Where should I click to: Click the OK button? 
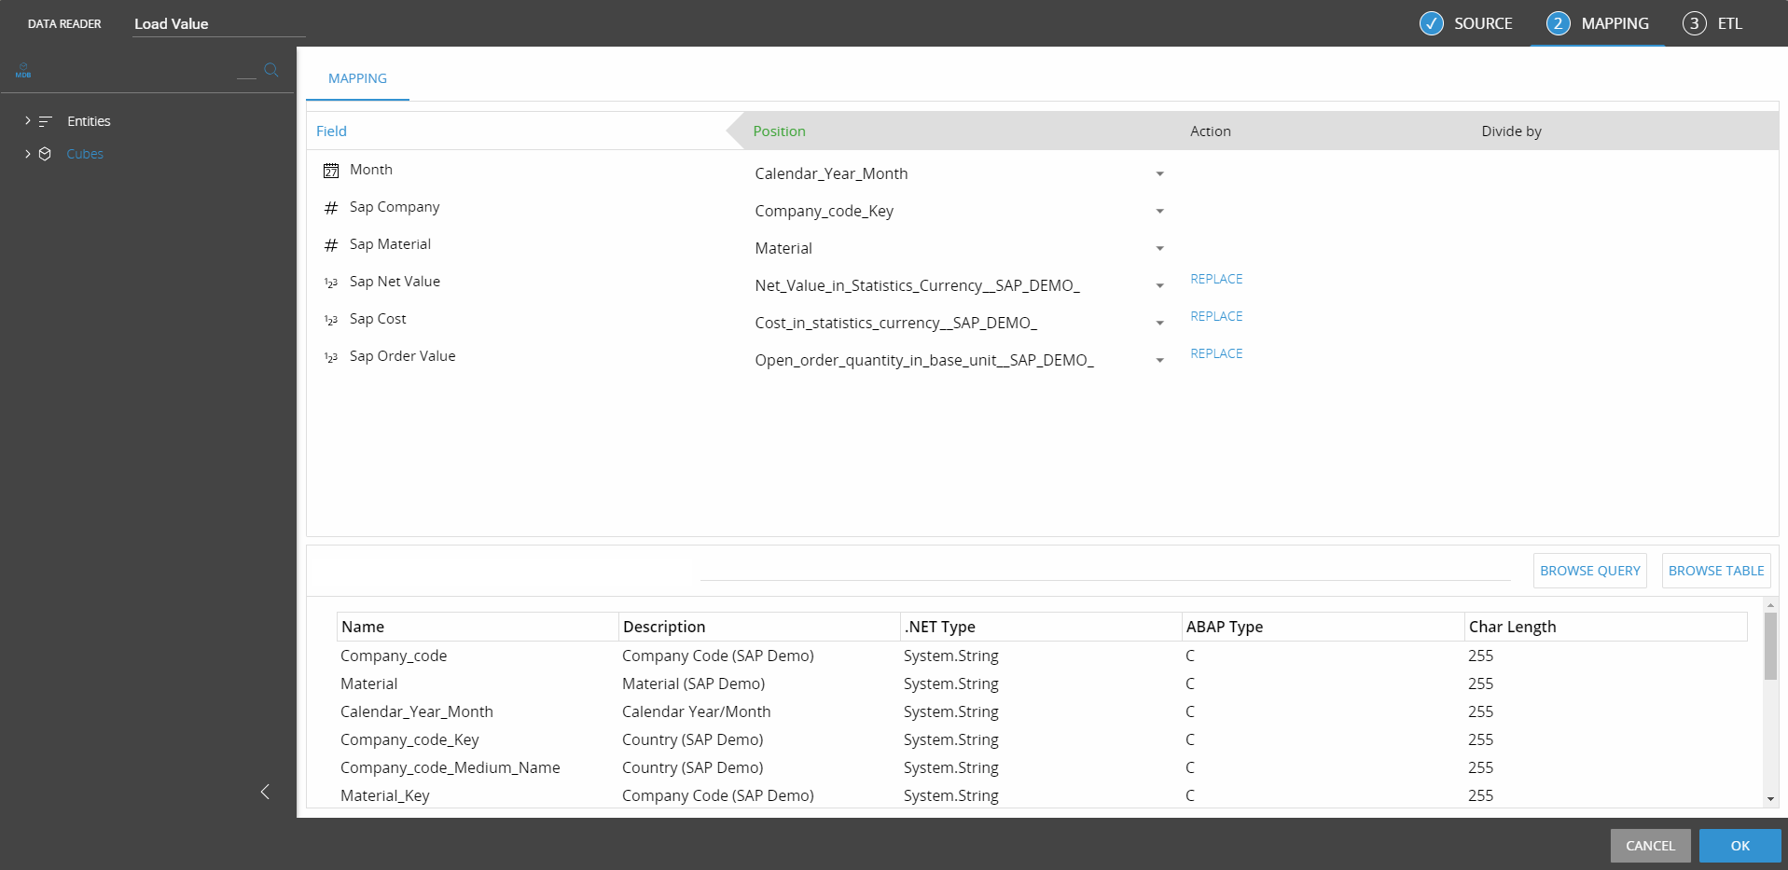click(x=1739, y=846)
